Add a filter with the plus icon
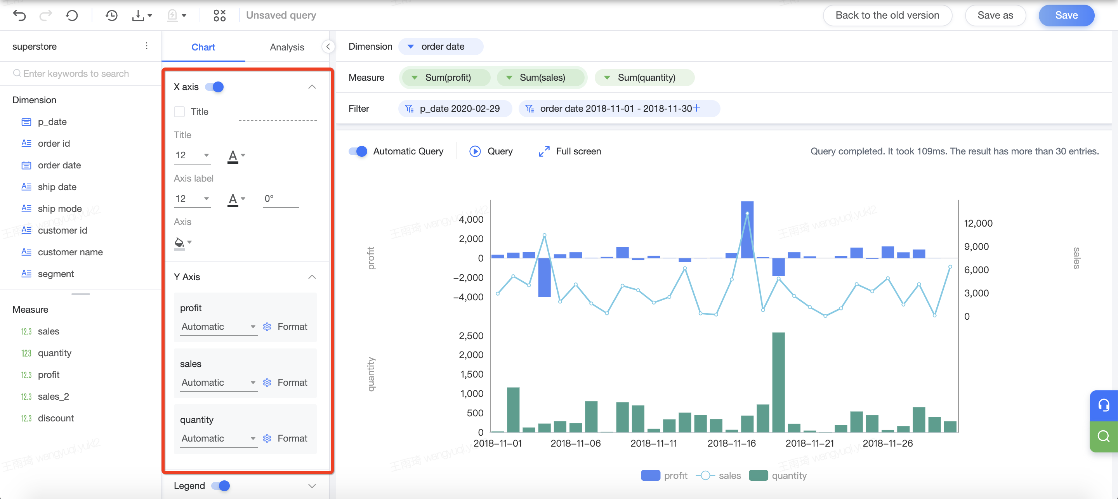This screenshot has height=499, width=1118. (696, 108)
